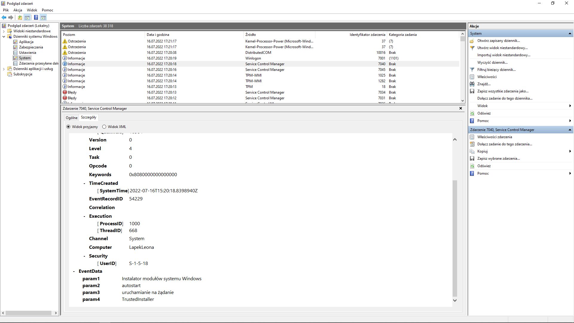This screenshot has height=323, width=574.
Task: Collapse the Dzienniki systemu Windows tree node
Action: (x=4, y=36)
